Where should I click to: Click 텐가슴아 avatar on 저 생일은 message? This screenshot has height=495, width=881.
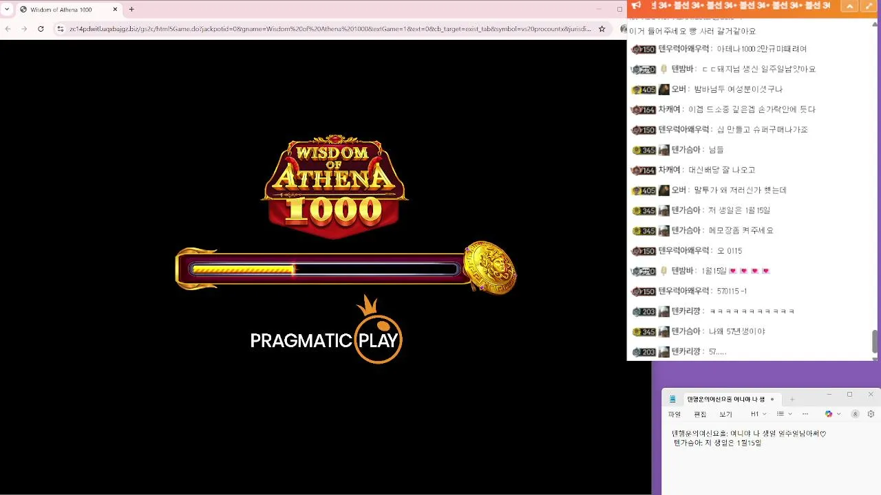click(x=664, y=210)
